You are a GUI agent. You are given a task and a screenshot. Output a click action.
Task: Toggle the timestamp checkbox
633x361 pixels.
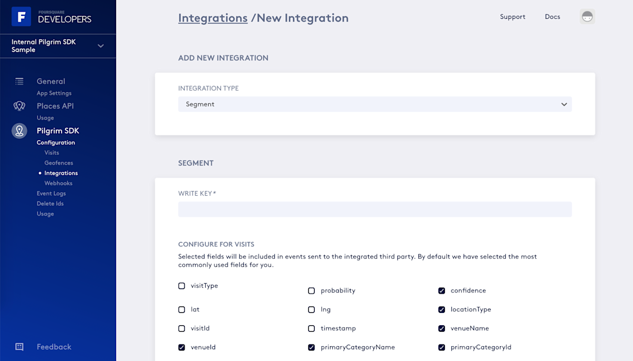[311, 329]
